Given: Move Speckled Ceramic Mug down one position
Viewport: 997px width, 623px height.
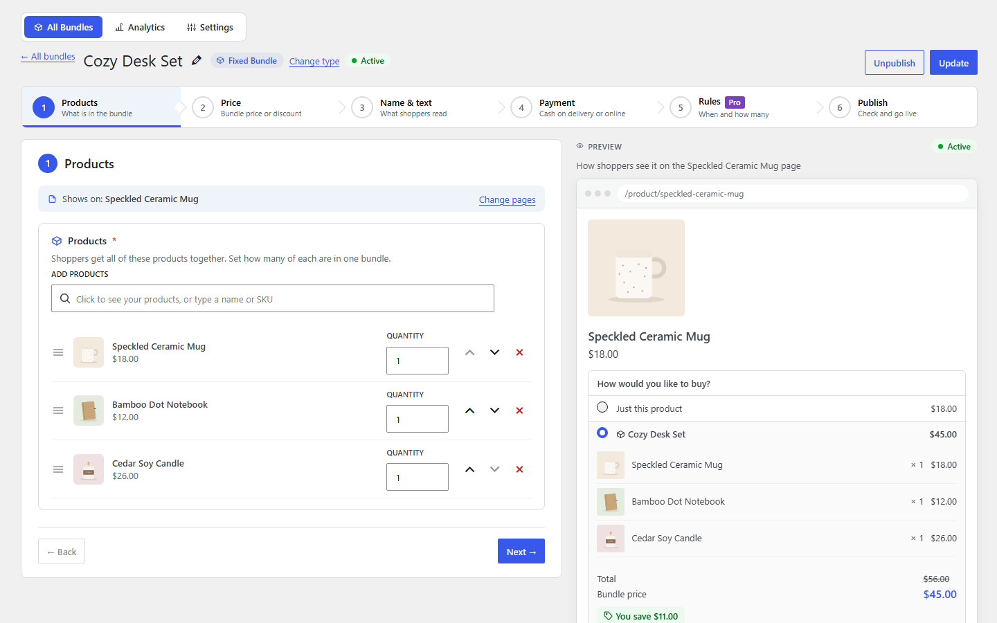Looking at the screenshot, I should [494, 352].
